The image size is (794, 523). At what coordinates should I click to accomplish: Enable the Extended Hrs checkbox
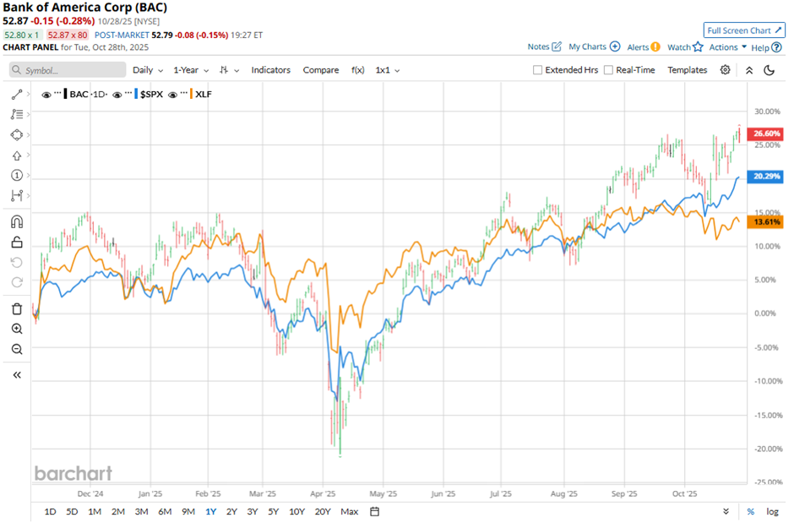[x=538, y=70]
